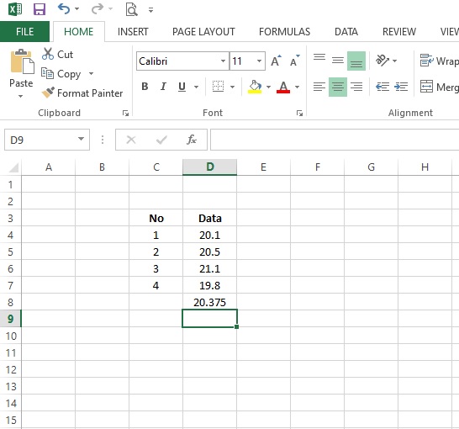The width and height of the screenshot is (459, 429).
Task: Expand the Name Box dropdown arrow
Action: [81, 139]
